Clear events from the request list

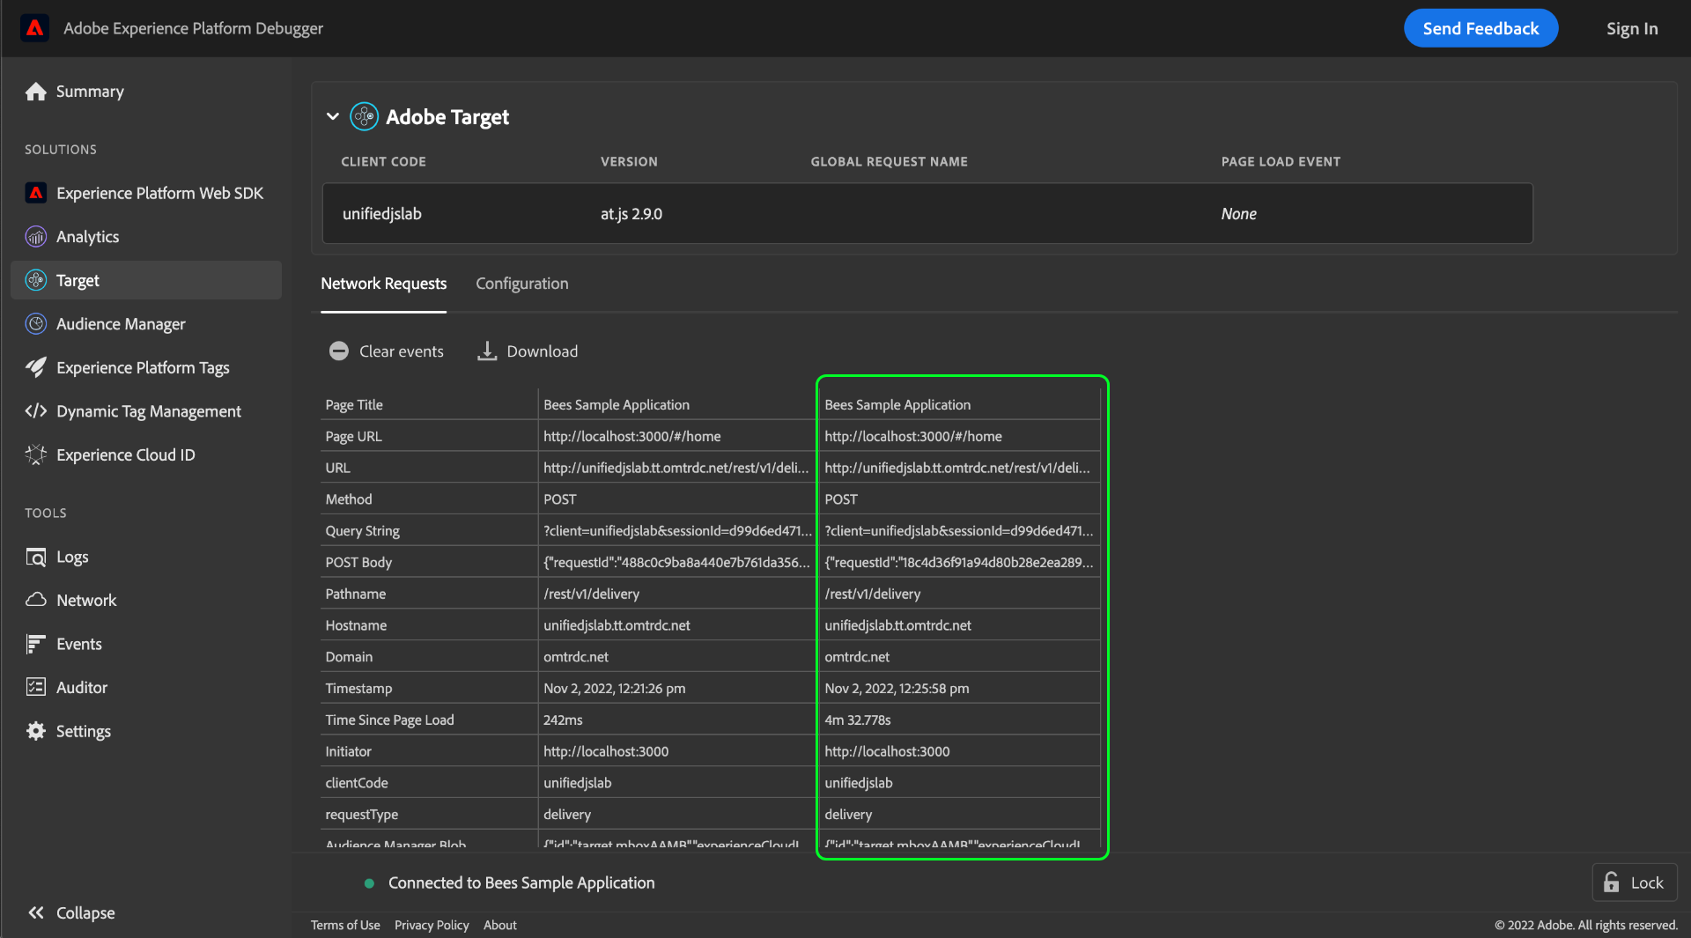click(387, 351)
